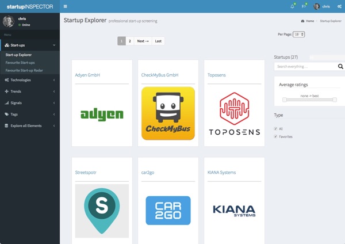
Task: Click the Technologies gears icon
Action: pyautogui.click(x=7, y=80)
